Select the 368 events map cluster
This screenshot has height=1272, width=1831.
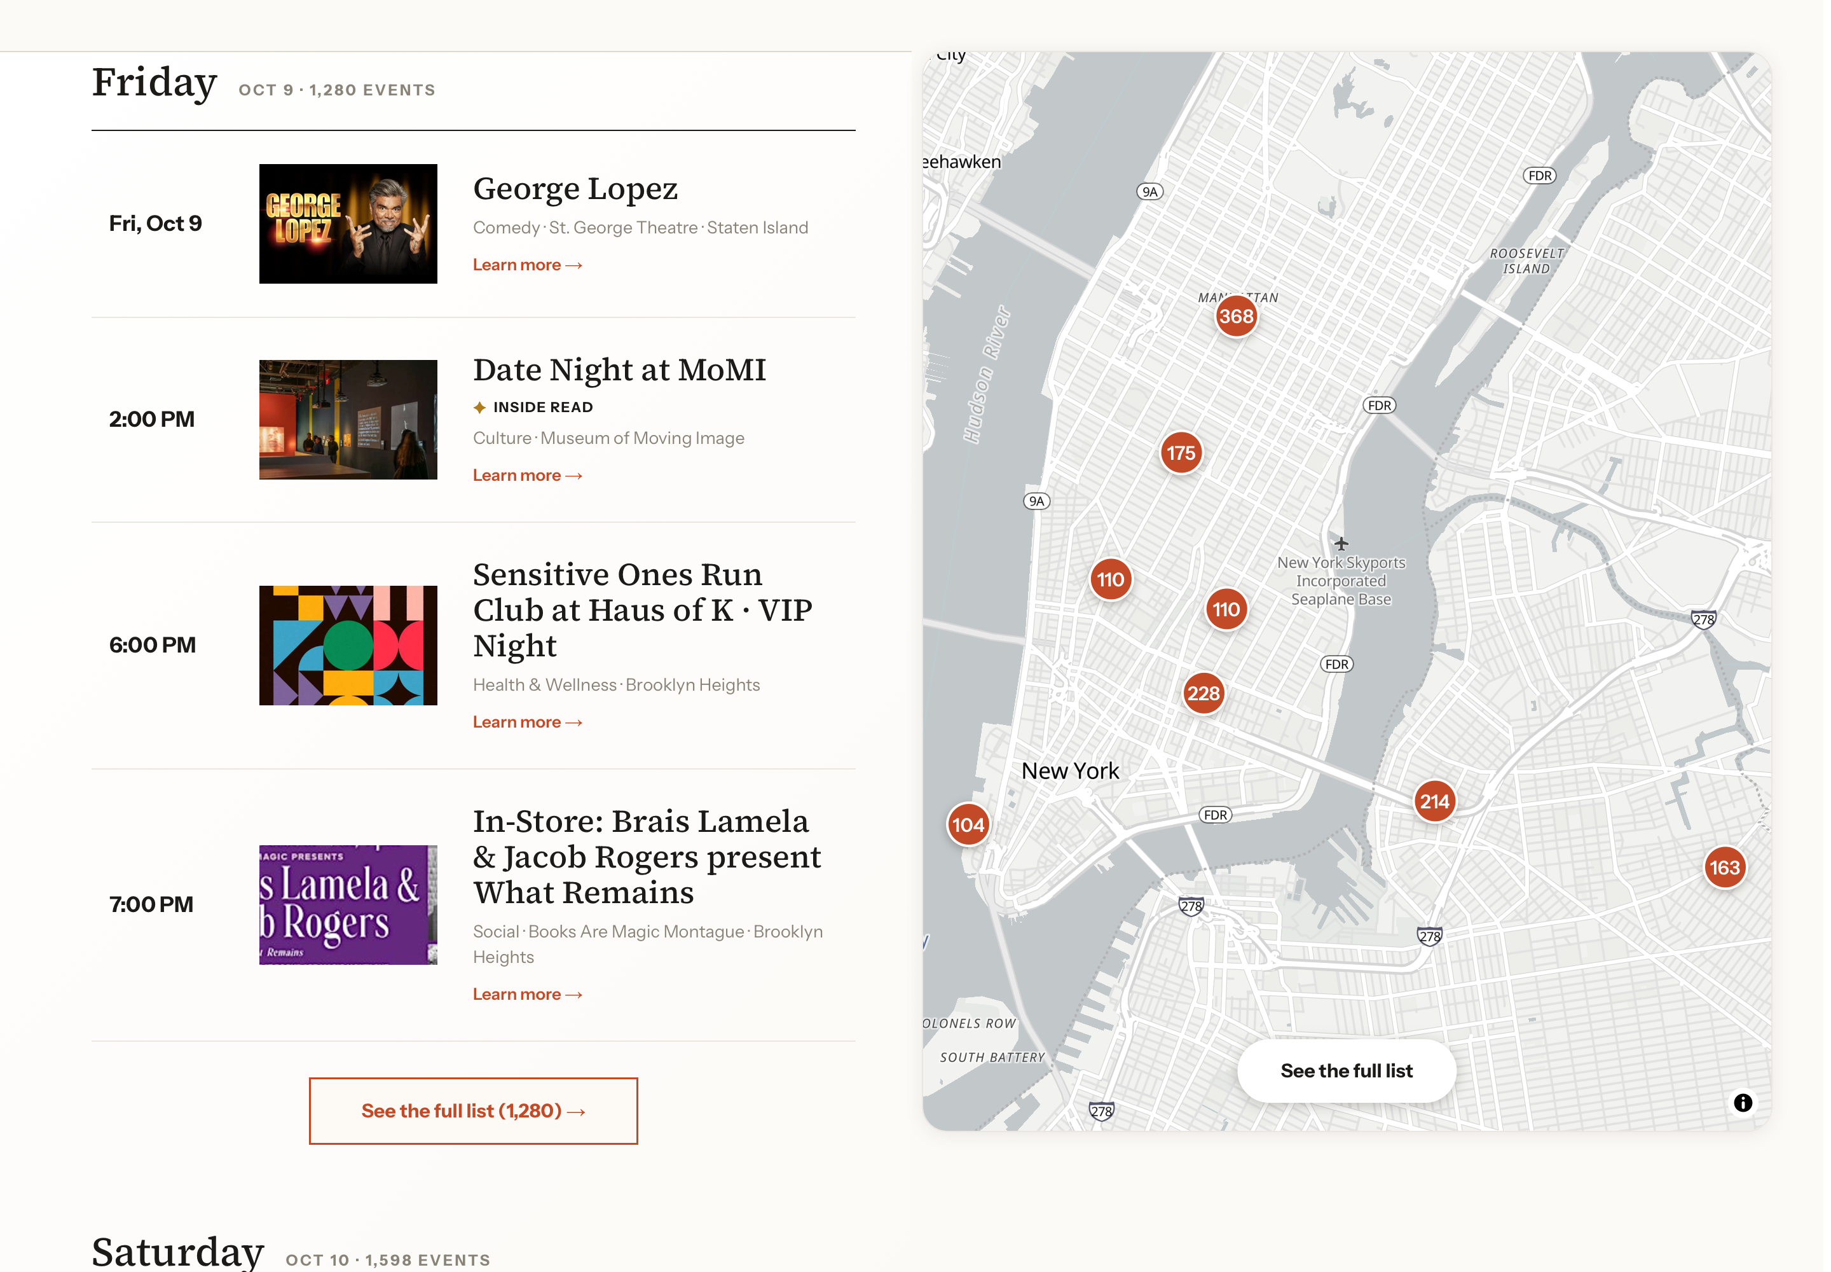click(x=1236, y=315)
